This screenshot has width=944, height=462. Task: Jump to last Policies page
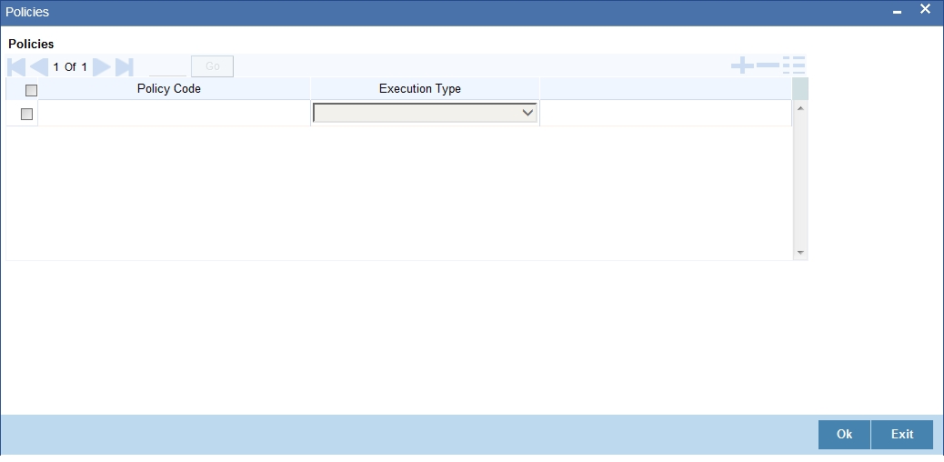(x=124, y=67)
